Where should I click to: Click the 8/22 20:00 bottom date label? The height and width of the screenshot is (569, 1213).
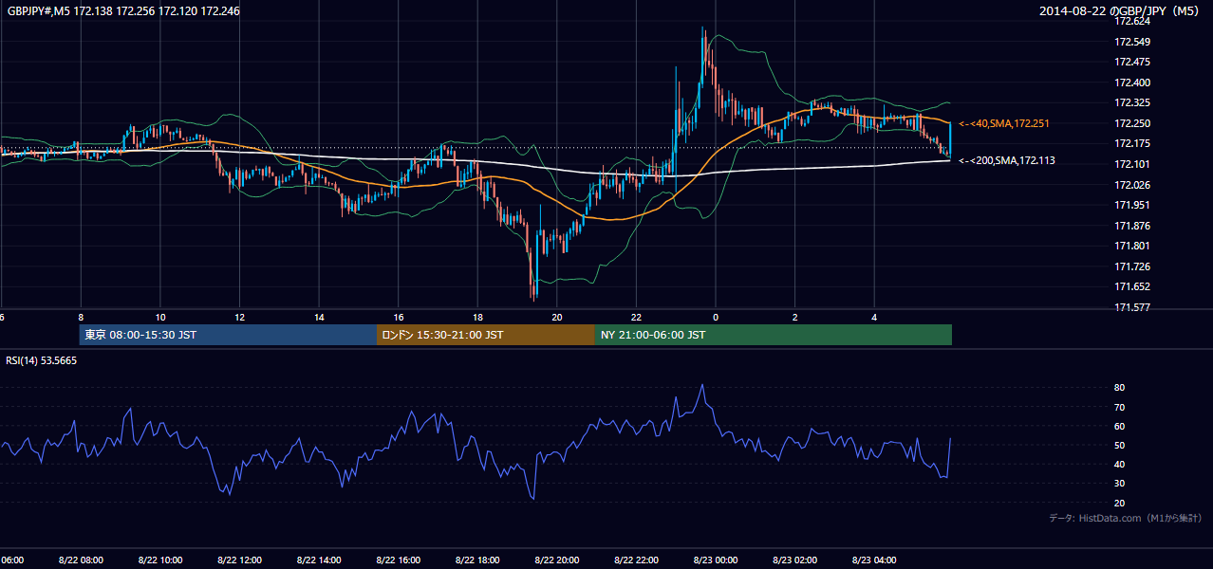(x=556, y=560)
